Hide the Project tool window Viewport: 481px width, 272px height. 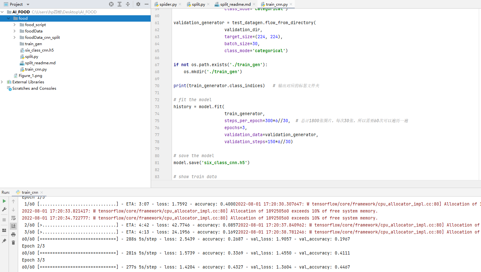[146, 4]
